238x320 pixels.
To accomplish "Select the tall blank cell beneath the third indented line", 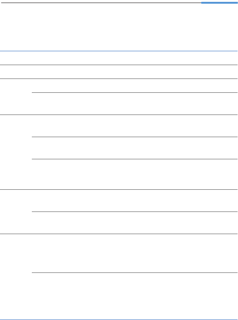I will (x=135, y=174).
